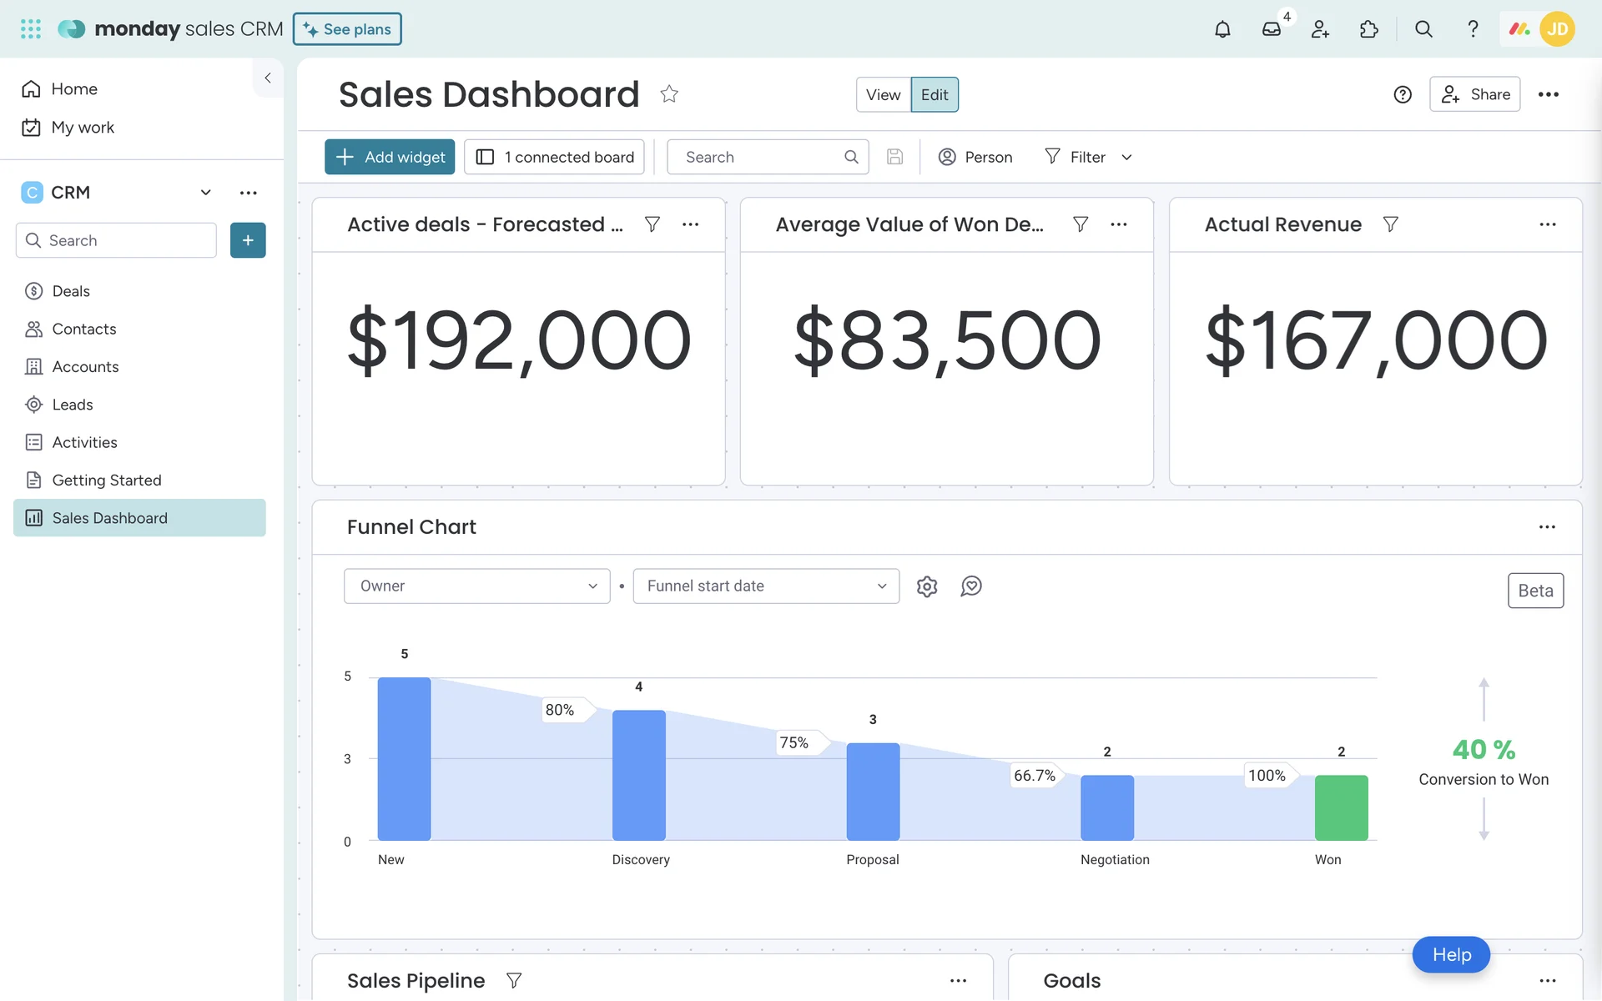Click the Share button
Screen dimensions: 1602x1001
[1474, 94]
